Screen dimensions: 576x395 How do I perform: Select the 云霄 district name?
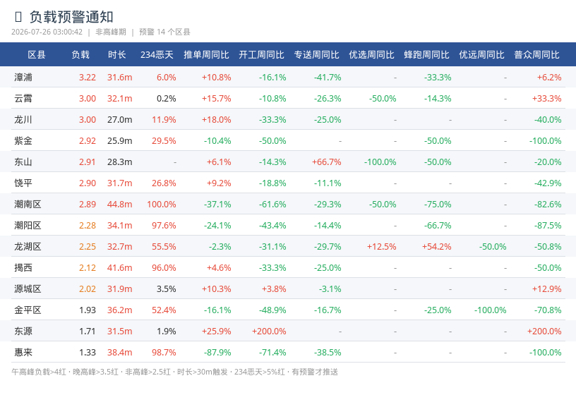pyautogui.click(x=23, y=98)
